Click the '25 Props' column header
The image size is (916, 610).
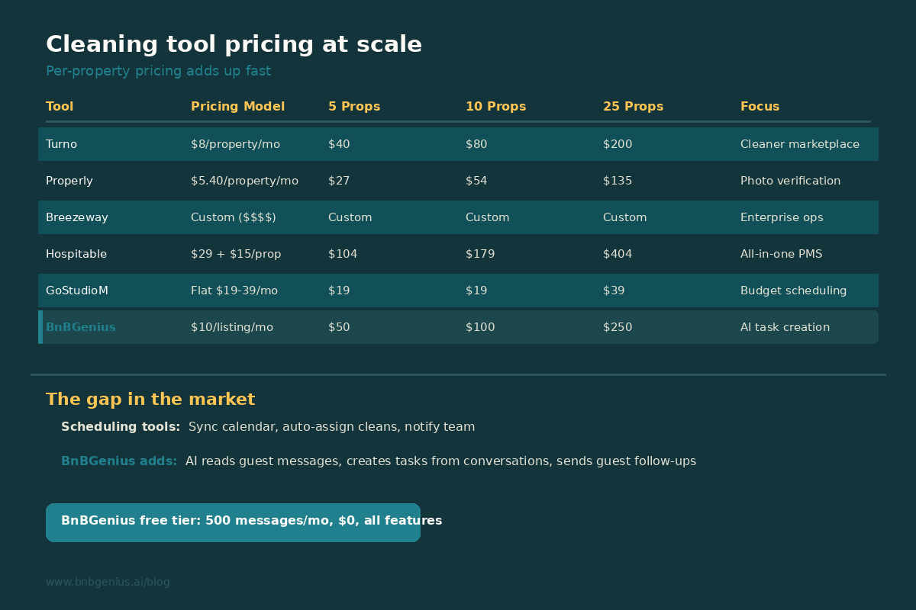click(633, 107)
